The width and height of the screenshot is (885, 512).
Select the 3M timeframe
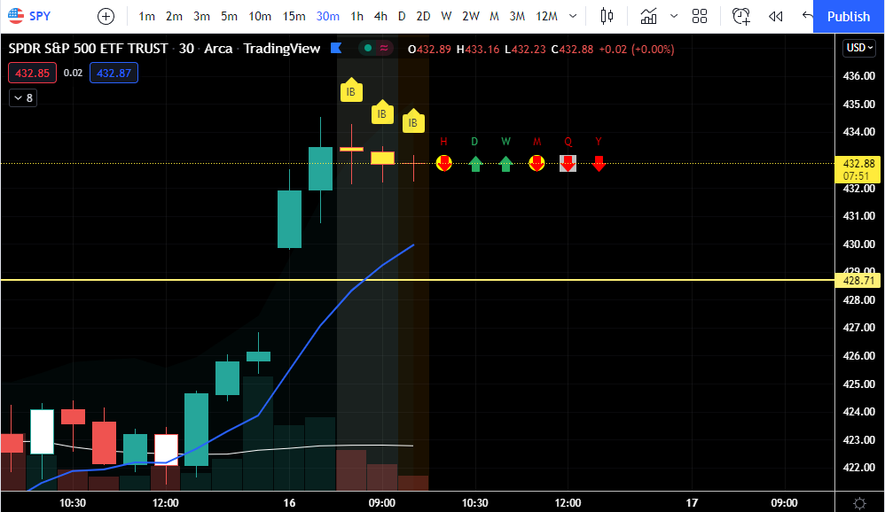pos(517,16)
